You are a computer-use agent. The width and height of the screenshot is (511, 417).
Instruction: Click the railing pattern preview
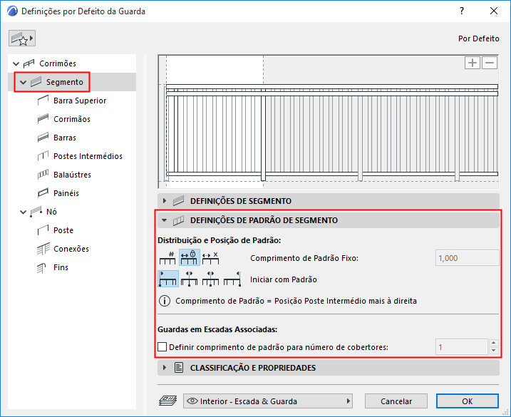[x=328, y=122]
